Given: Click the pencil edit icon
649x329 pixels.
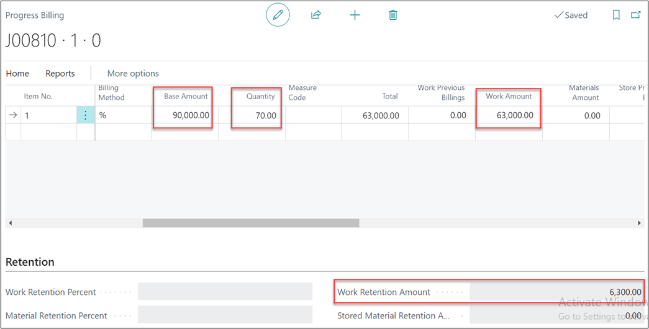Looking at the screenshot, I should (x=278, y=15).
